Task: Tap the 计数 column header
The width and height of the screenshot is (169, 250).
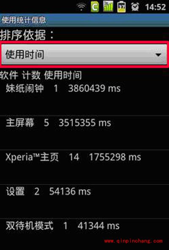Action: [31, 75]
